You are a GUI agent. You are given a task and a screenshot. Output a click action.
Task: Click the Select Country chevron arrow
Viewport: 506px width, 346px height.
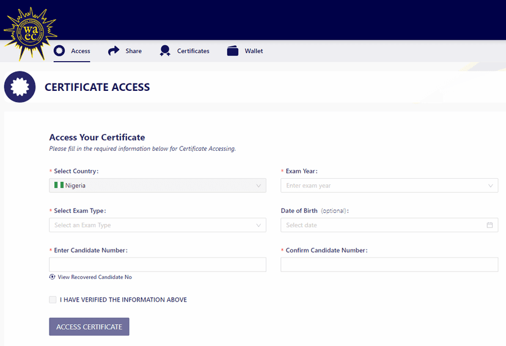(258, 186)
